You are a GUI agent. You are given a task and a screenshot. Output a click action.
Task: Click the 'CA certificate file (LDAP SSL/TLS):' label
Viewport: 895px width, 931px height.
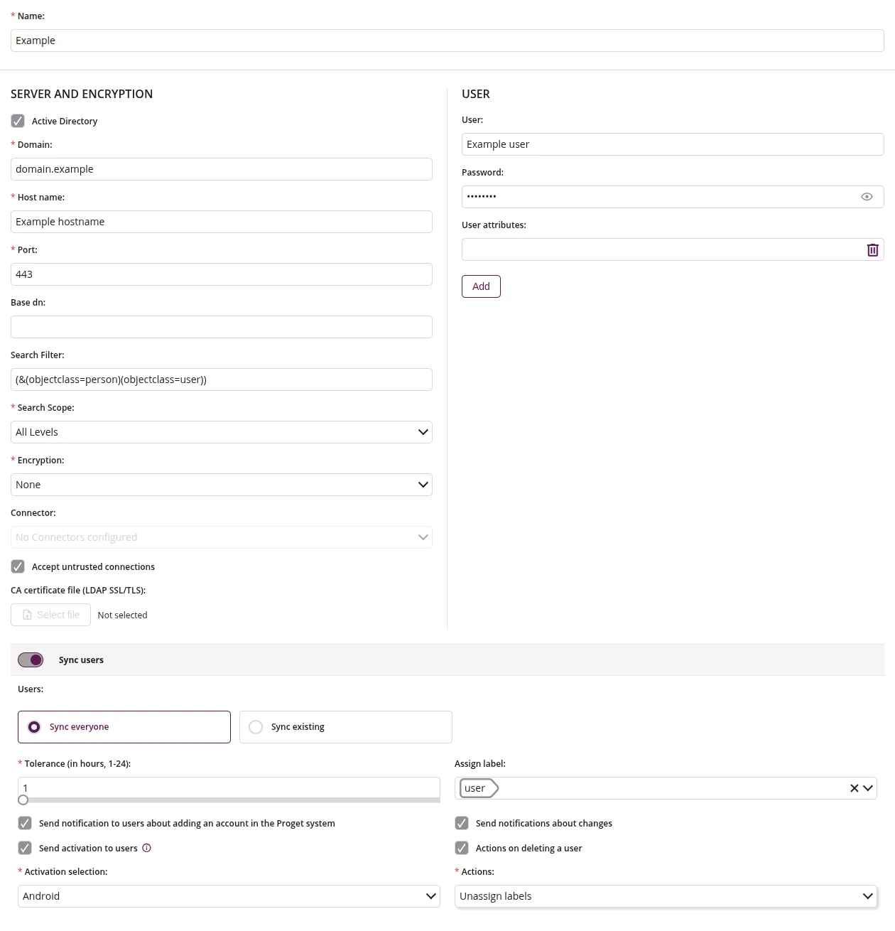(78, 590)
